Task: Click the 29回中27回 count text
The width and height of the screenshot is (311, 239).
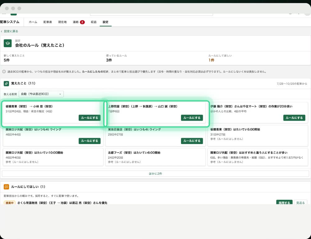Action: [115, 135]
